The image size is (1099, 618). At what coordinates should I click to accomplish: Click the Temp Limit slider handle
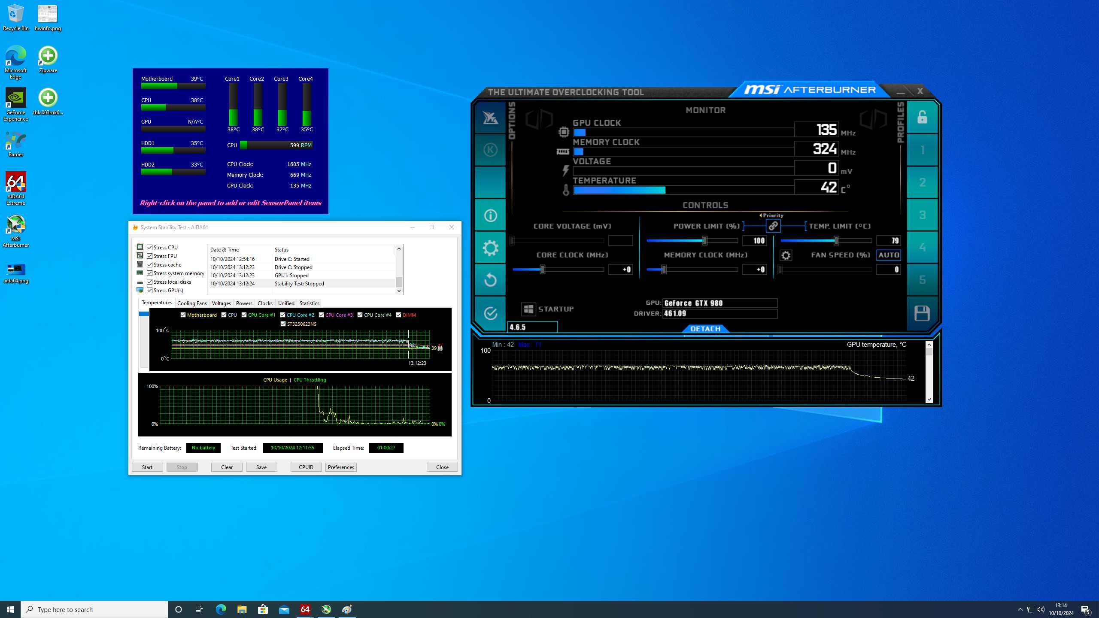pos(836,241)
